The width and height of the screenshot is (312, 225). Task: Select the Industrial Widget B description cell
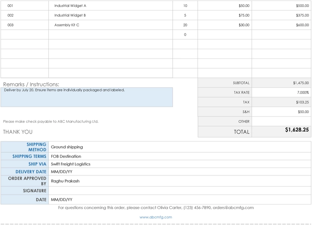point(111,15)
